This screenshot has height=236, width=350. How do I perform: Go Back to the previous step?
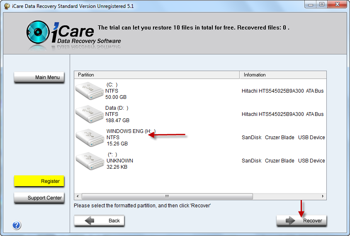click(99, 221)
